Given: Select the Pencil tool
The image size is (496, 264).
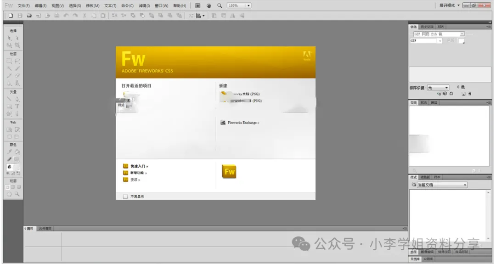Looking at the screenshot, I should tap(9, 76).
